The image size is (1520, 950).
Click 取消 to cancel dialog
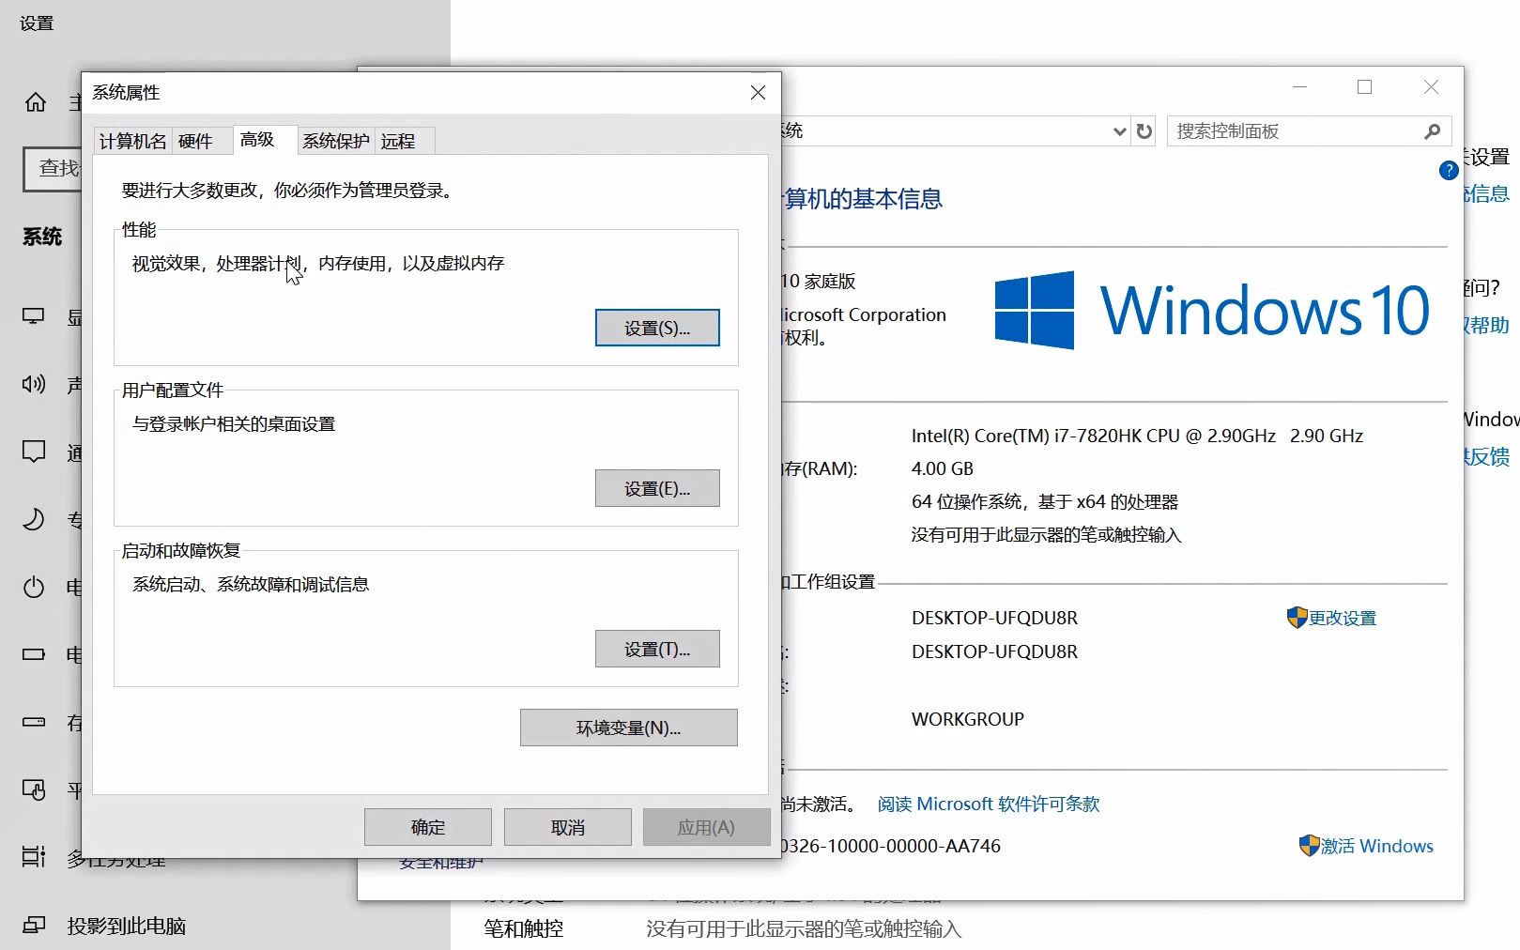point(568,827)
